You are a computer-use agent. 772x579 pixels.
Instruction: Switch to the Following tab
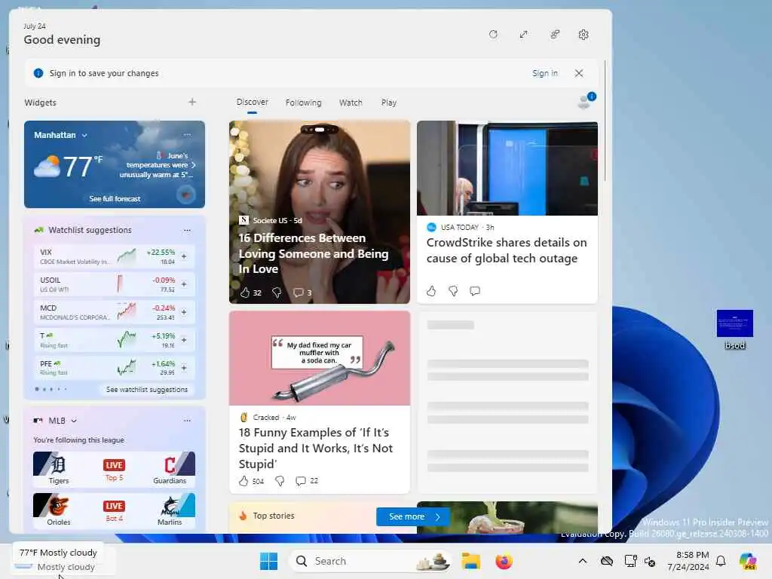coord(303,103)
